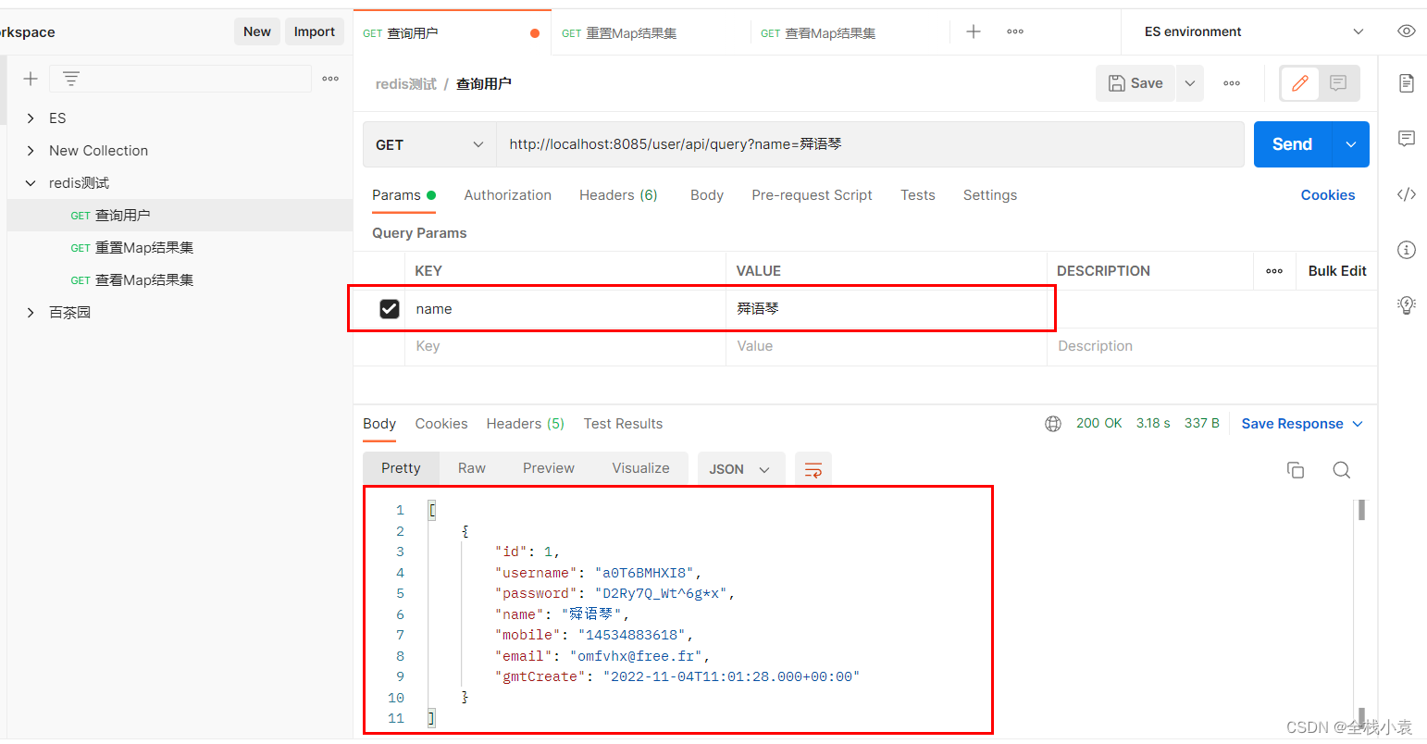The width and height of the screenshot is (1427, 744).
Task: Click the Send button
Action: pyautogui.click(x=1293, y=144)
